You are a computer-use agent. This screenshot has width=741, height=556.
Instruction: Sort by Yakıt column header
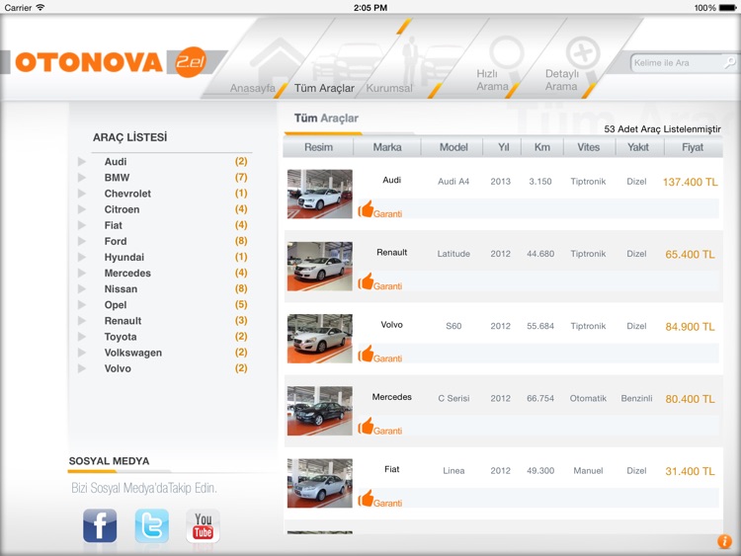pyautogui.click(x=638, y=147)
